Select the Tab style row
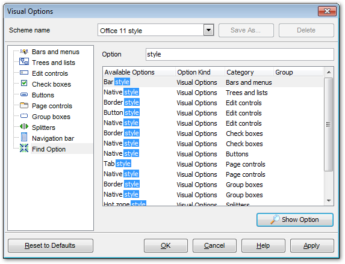This screenshot has width=345, height=264. tap(213, 164)
